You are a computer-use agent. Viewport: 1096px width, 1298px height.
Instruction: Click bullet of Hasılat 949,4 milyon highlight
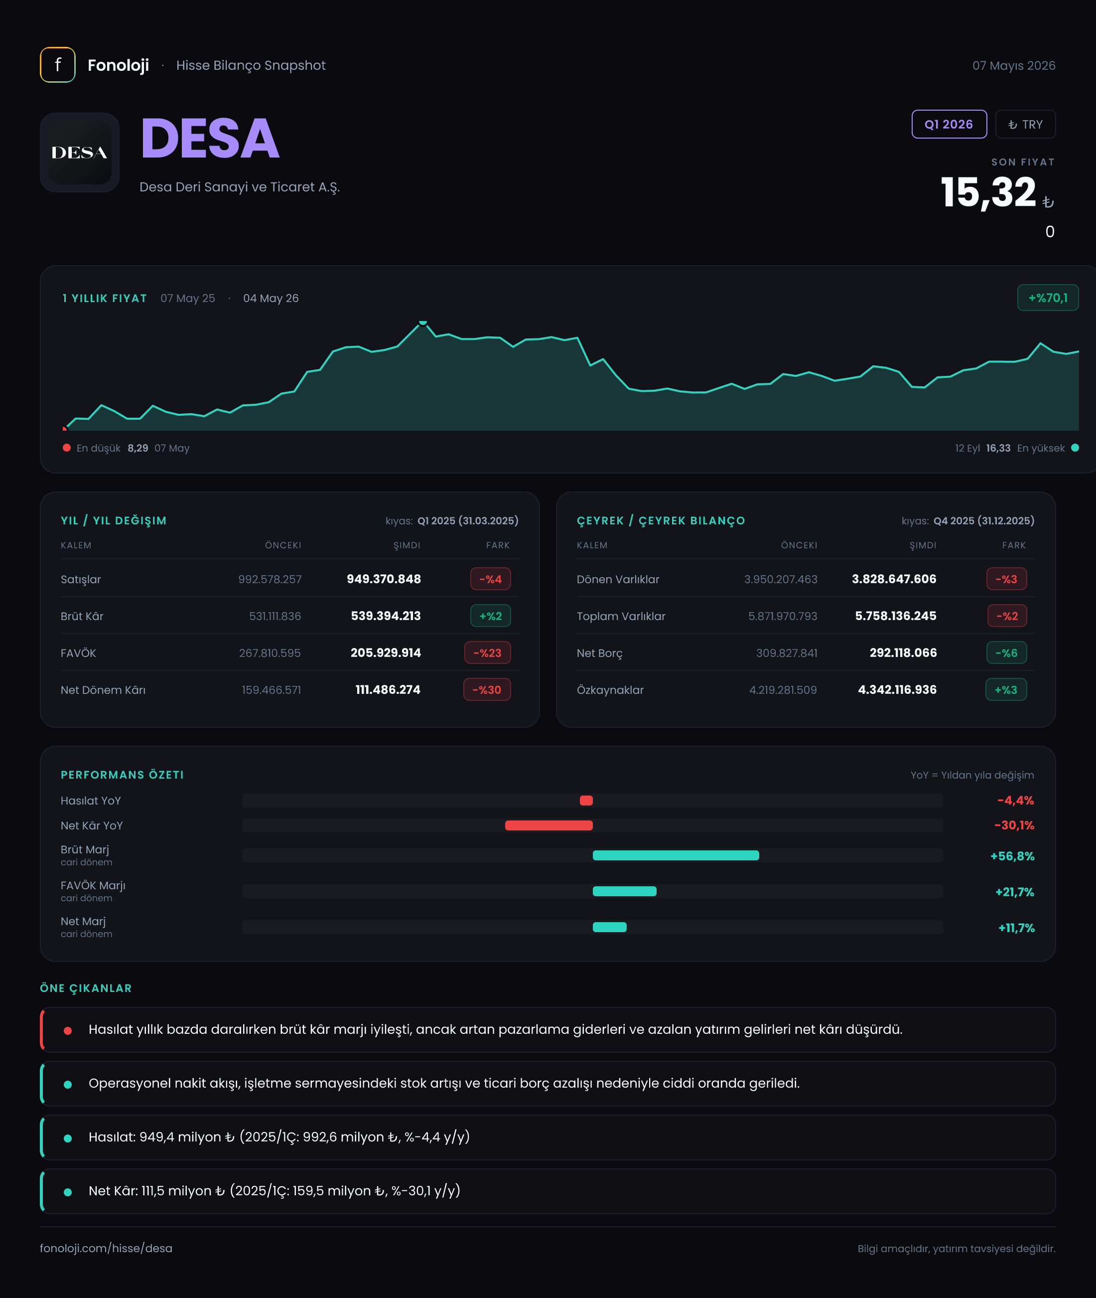click(68, 1138)
